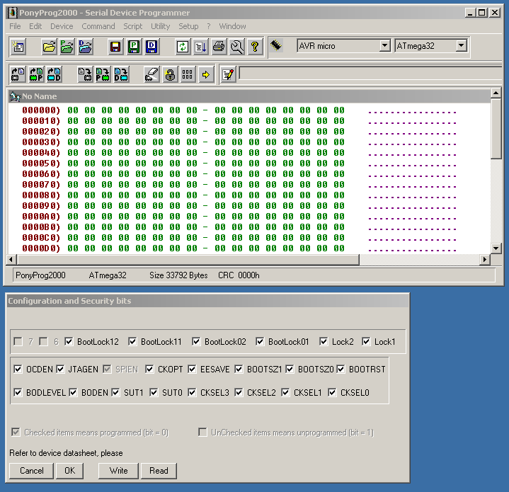Open the Device menu
The image size is (509, 492).
point(62,26)
